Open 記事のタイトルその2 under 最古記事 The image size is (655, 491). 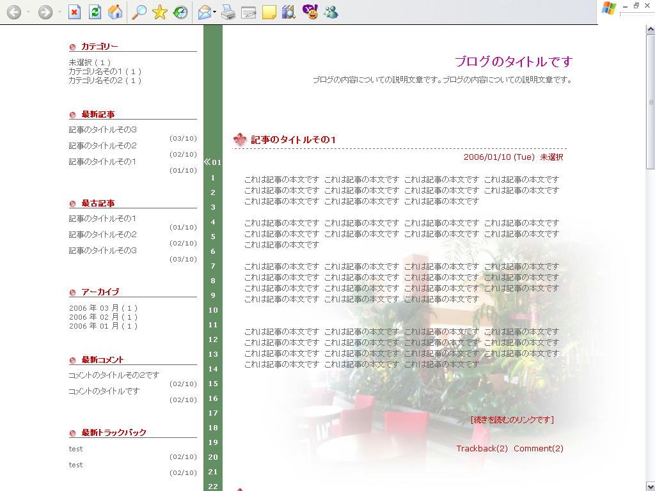(x=103, y=234)
